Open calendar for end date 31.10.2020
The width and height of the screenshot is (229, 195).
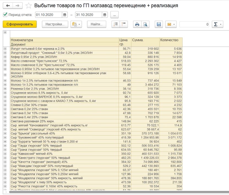[105, 15]
